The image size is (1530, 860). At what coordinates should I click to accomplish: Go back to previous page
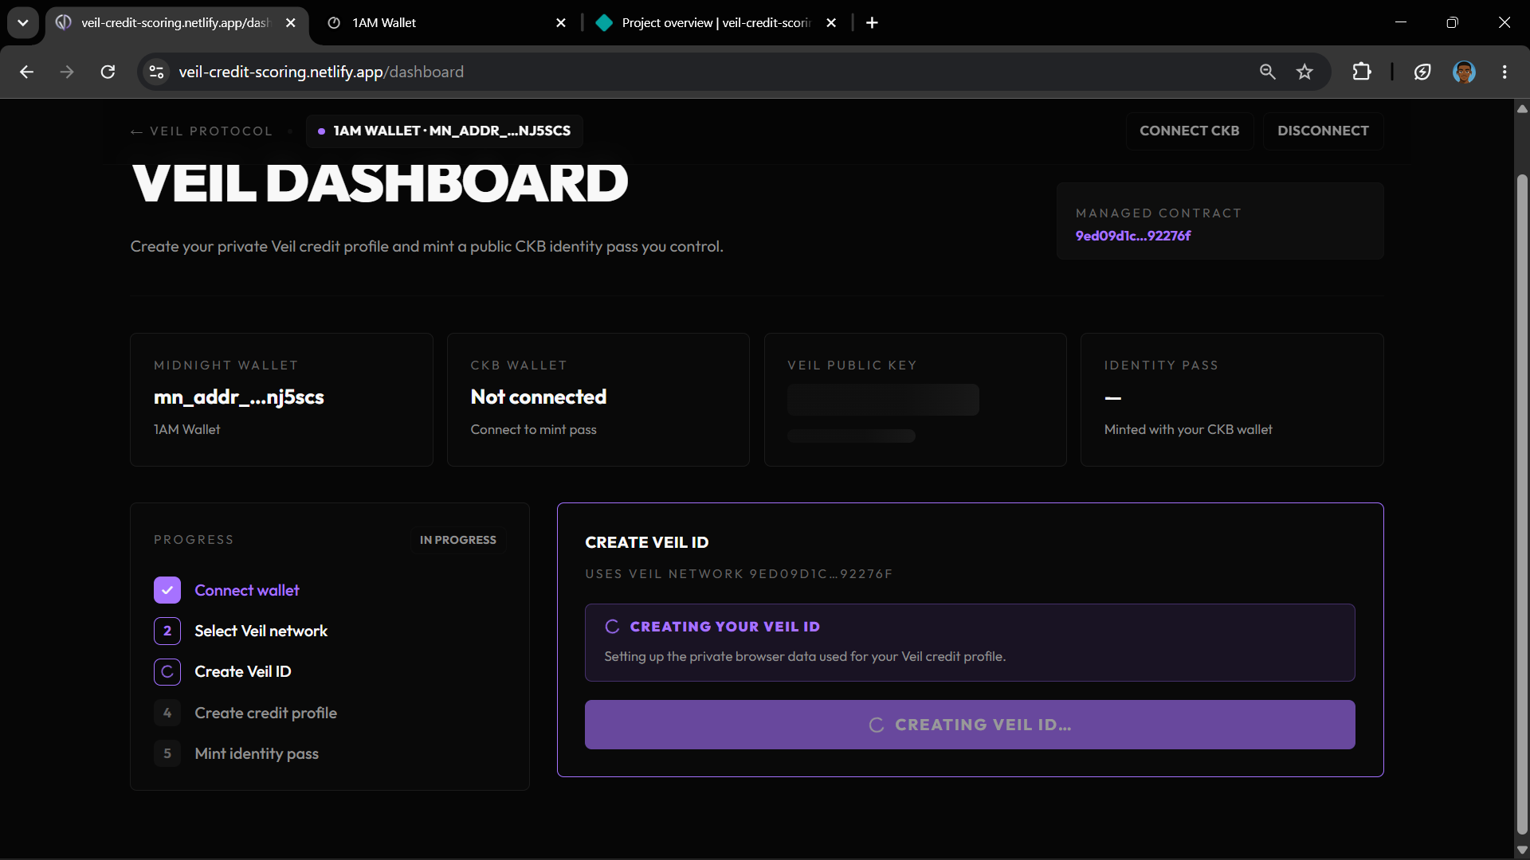point(26,72)
